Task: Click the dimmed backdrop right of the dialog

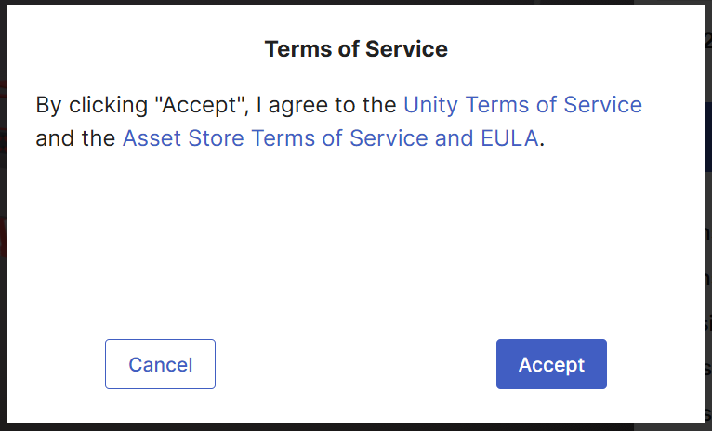Action: [x=708, y=186]
